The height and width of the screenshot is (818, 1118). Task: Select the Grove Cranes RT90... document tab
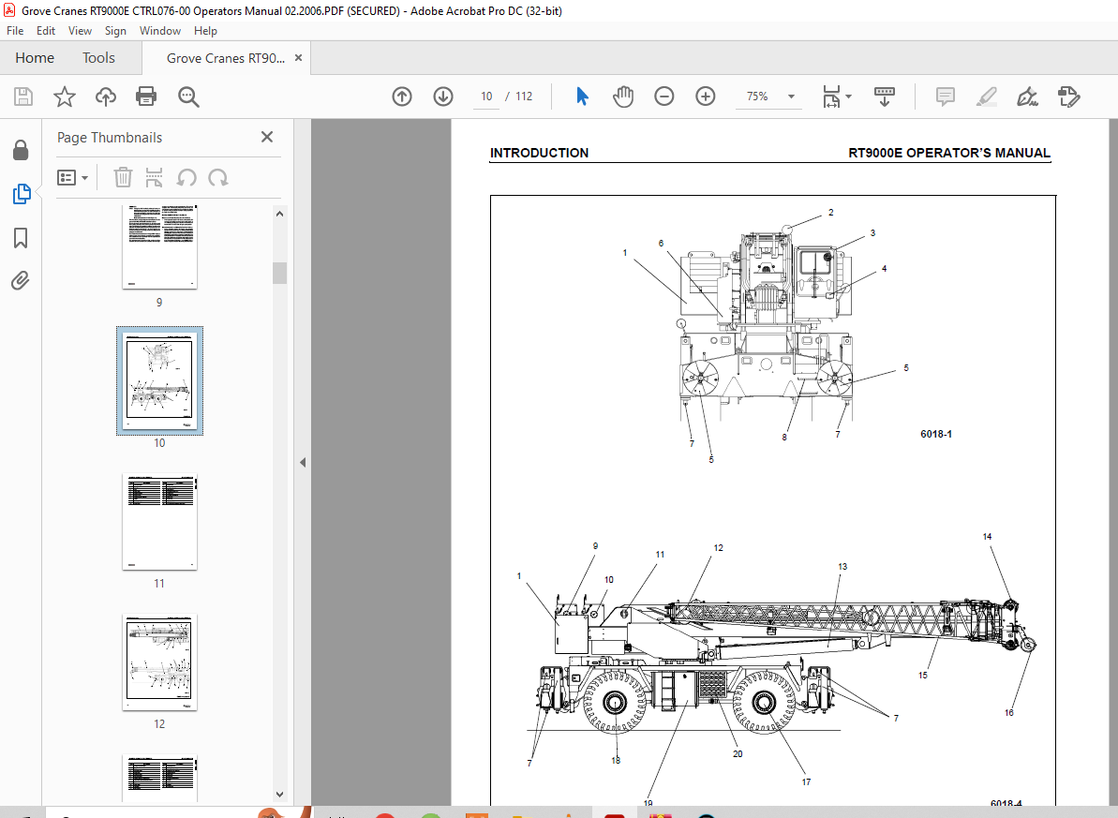click(x=225, y=58)
